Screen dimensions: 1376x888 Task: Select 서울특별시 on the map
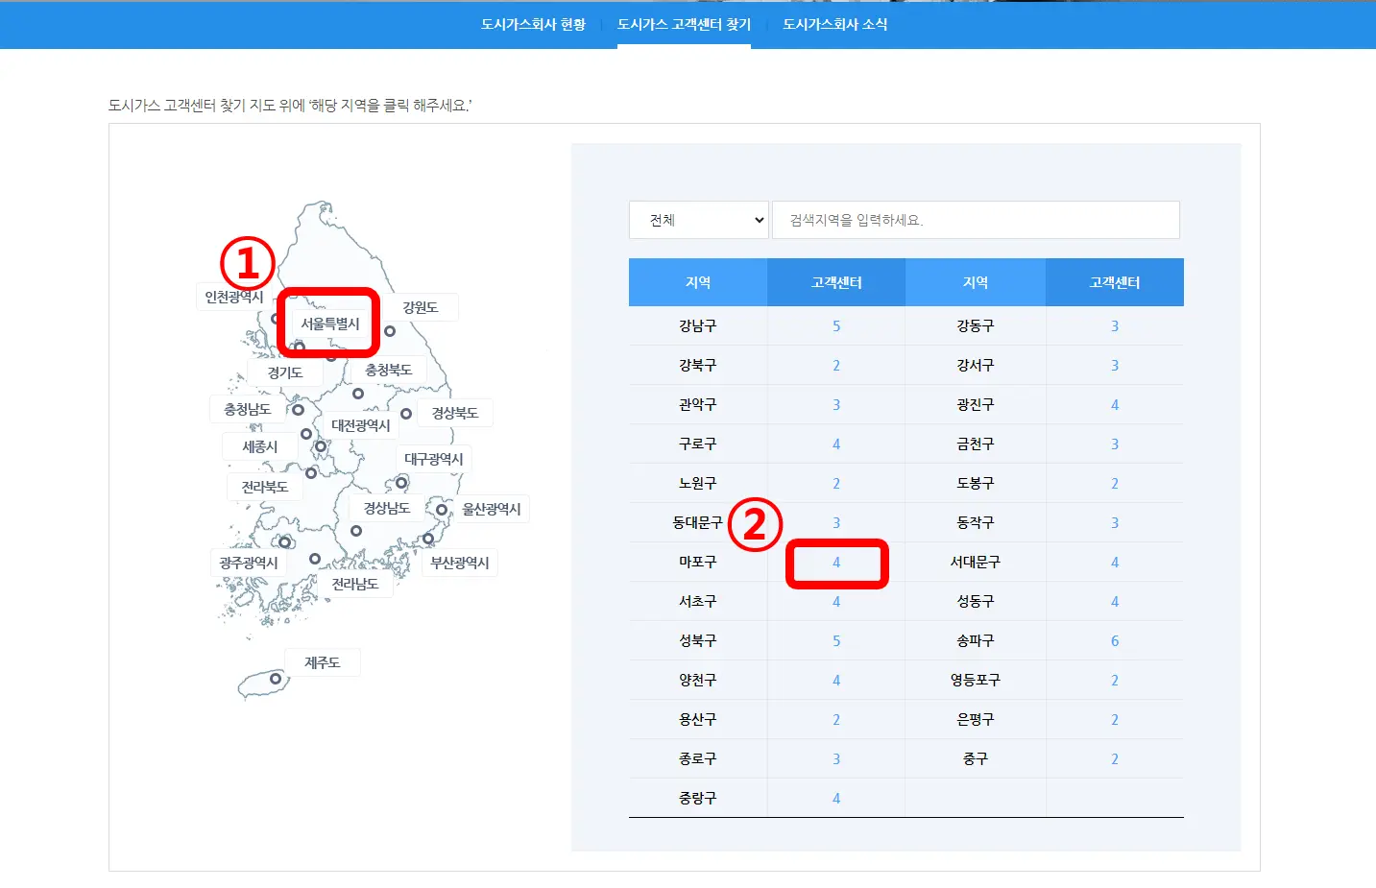(326, 323)
